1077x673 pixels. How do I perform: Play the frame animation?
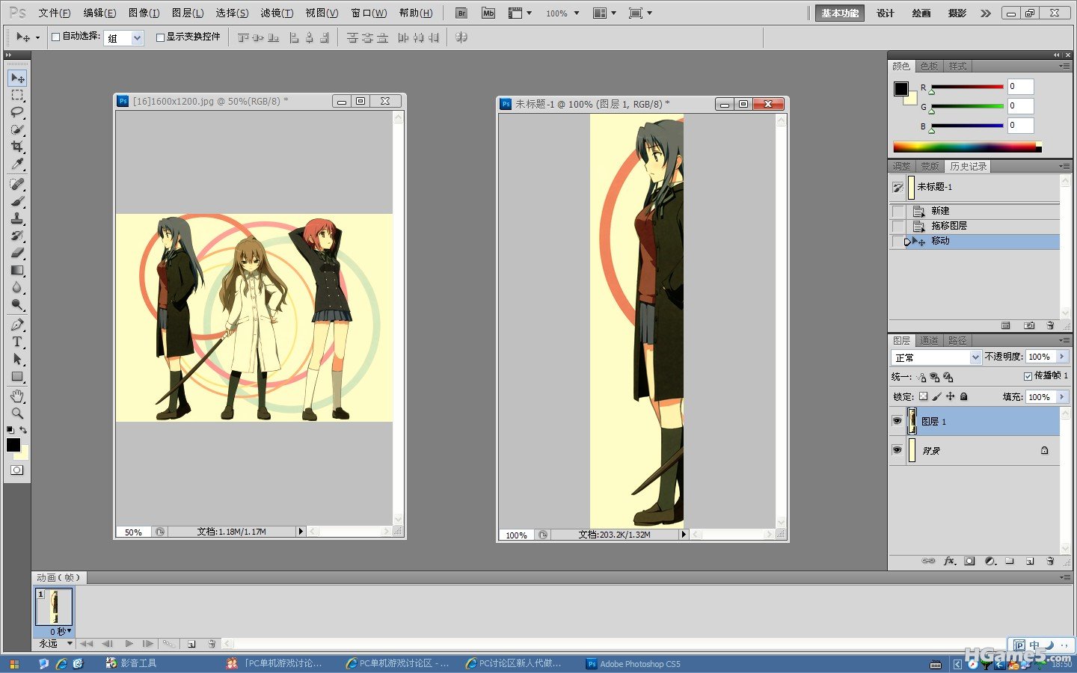point(129,643)
